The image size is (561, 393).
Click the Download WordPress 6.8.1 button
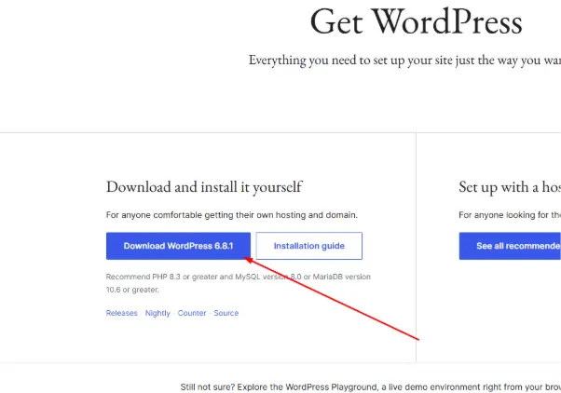178,246
